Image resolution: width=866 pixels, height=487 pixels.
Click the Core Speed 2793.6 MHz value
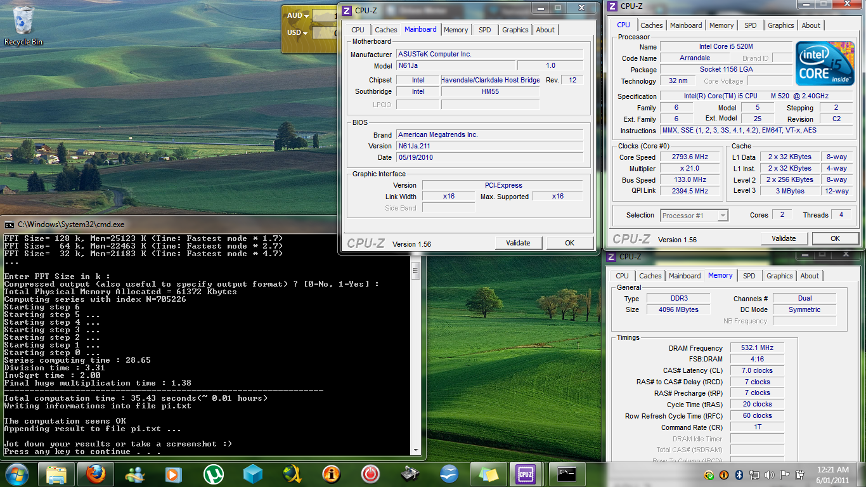690,157
